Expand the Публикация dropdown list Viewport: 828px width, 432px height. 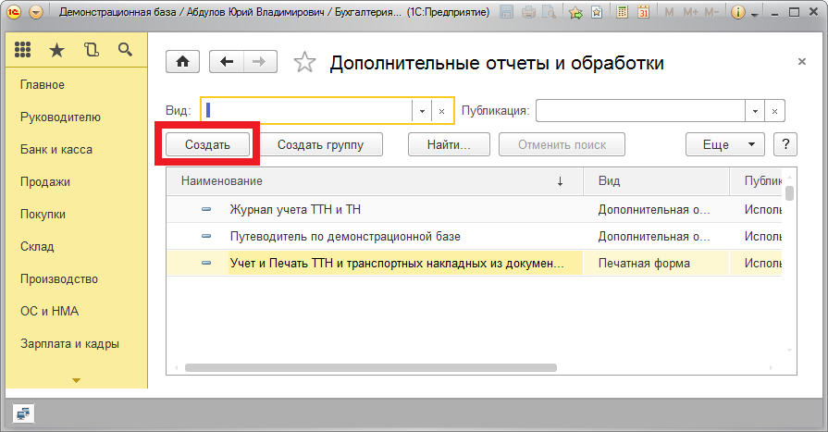[756, 111]
